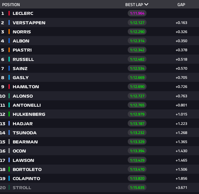Click Norris's 1:12.290 best lap badge

(x=137, y=32)
